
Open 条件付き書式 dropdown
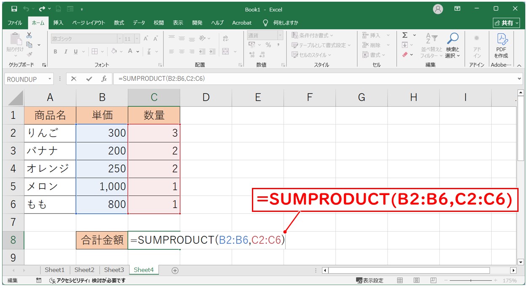point(312,35)
